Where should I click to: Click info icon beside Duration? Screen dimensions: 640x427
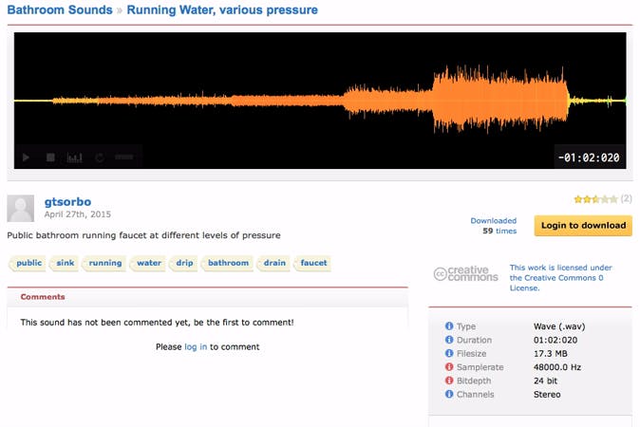pyautogui.click(x=449, y=340)
